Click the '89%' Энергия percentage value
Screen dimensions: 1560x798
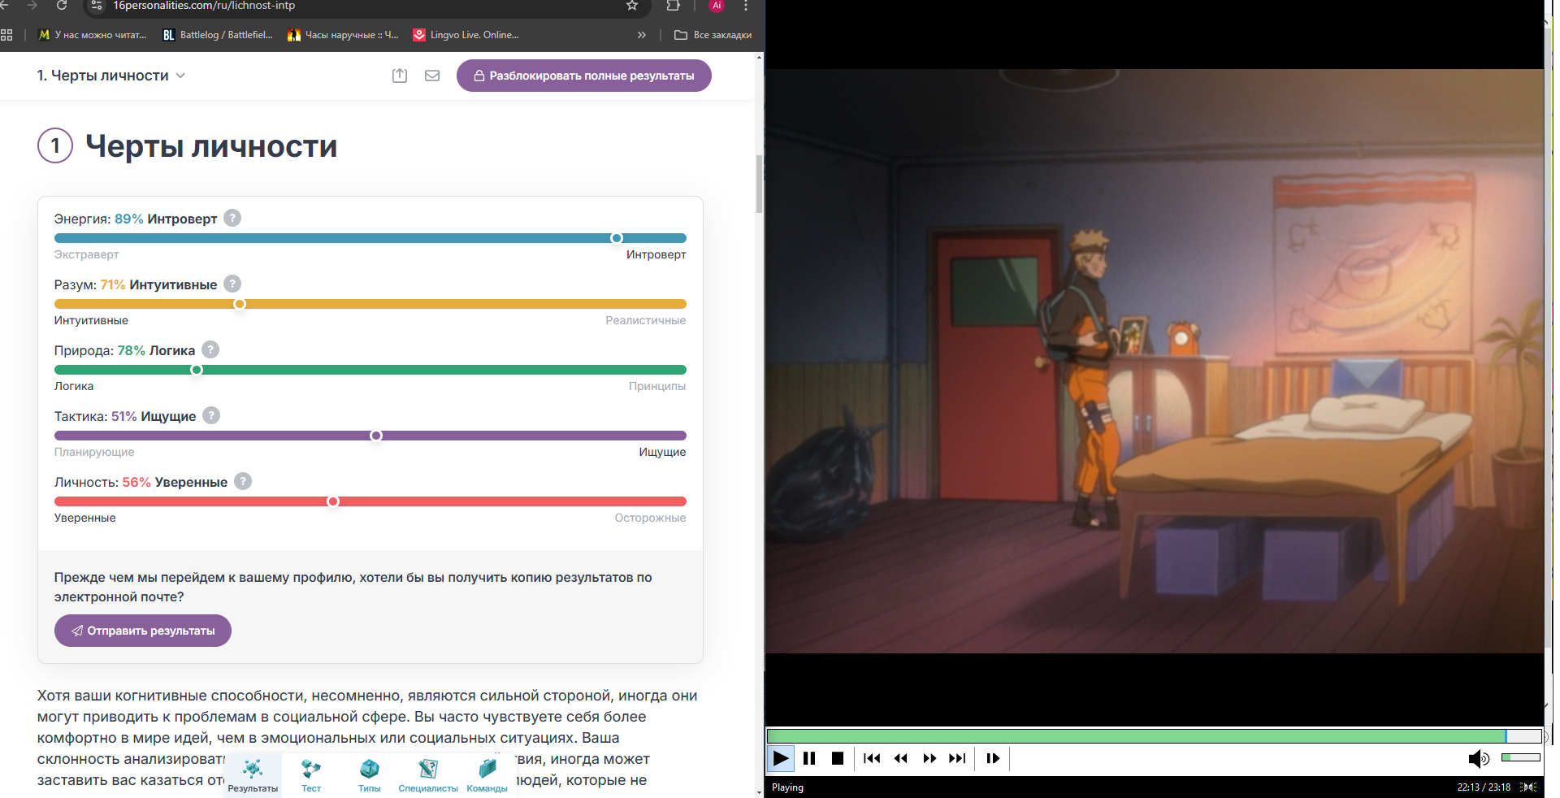(x=128, y=219)
